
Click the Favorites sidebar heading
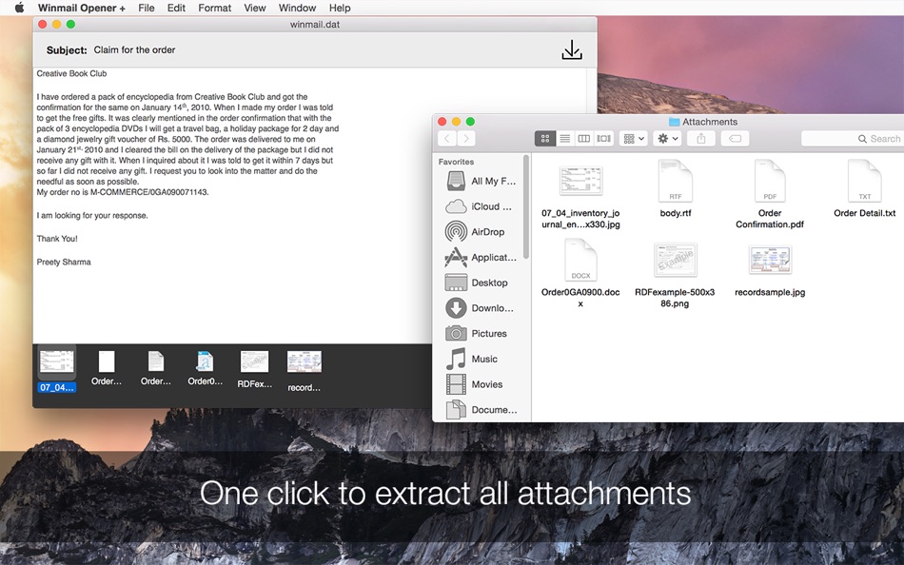456,162
